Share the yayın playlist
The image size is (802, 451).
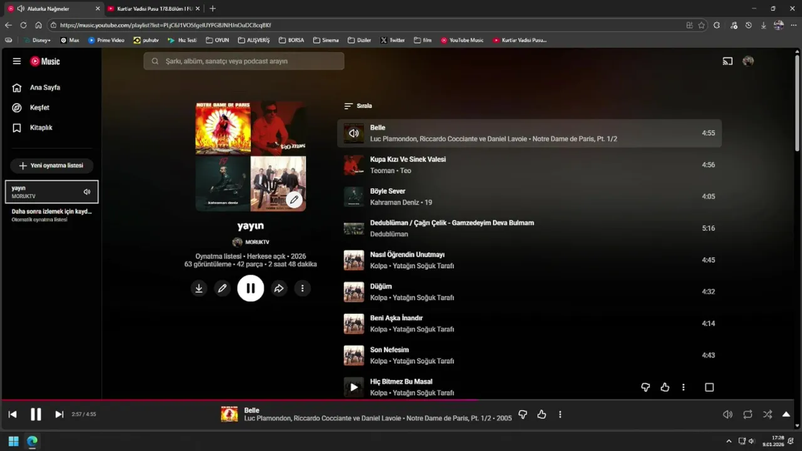point(279,288)
